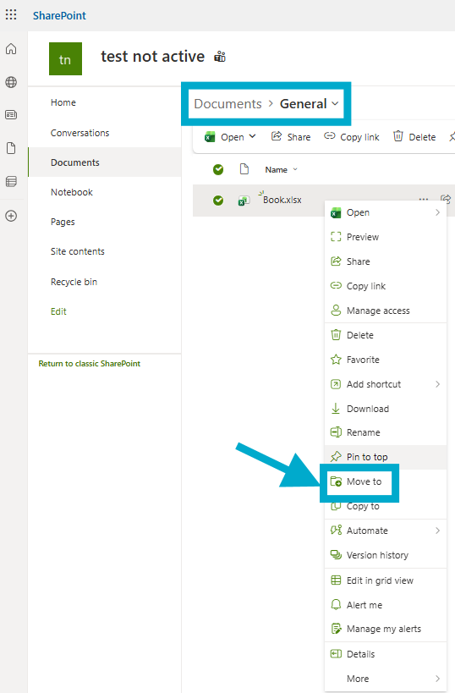Select Manage access in the context menu
This screenshot has height=693, width=455.
pos(386,311)
